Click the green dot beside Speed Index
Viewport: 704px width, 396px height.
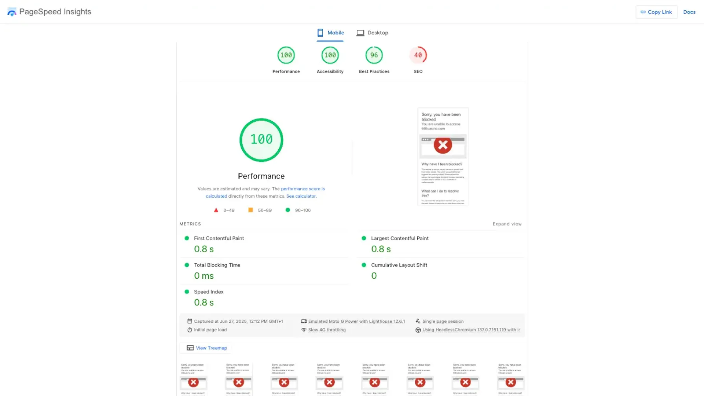(187, 292)
